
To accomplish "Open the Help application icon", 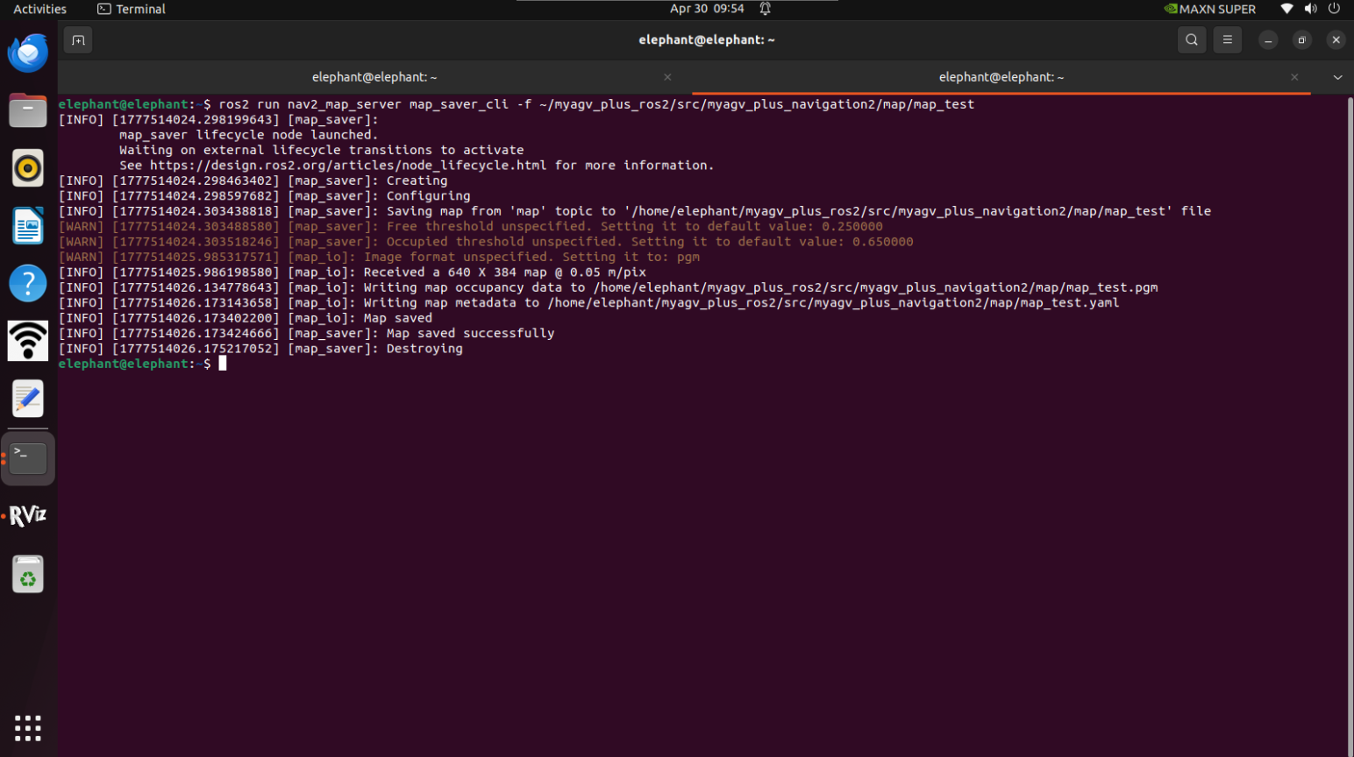I will [28, 284].
